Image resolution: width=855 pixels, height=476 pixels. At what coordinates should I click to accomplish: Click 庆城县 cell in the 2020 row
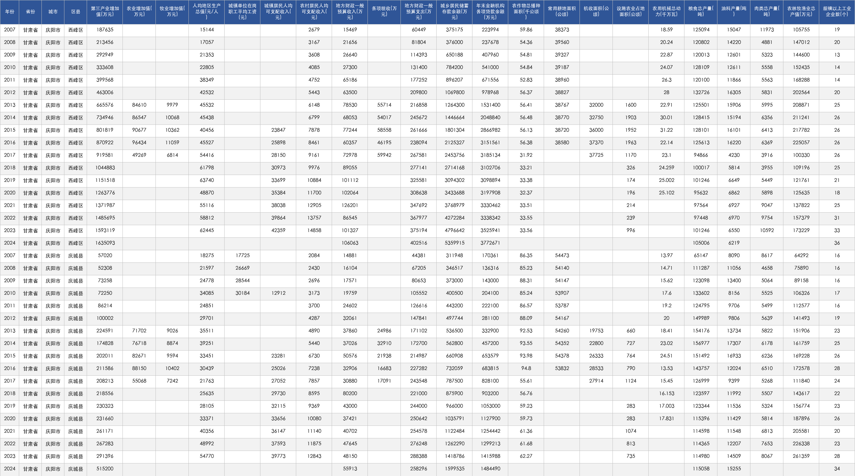[76, 419]
